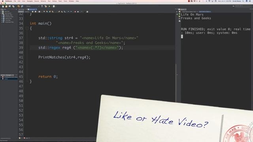Click the Clean and Build icon

(x=46, y=6)
